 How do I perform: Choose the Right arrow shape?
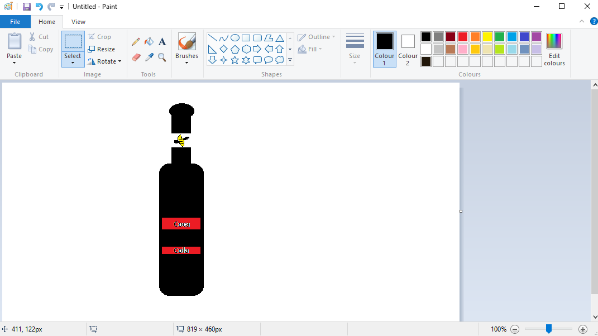pyautogui.click(x=257, y=49)
